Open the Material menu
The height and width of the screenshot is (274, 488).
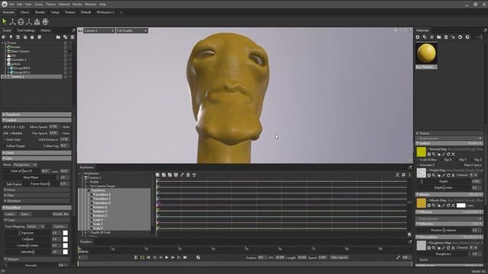[64, 5]
